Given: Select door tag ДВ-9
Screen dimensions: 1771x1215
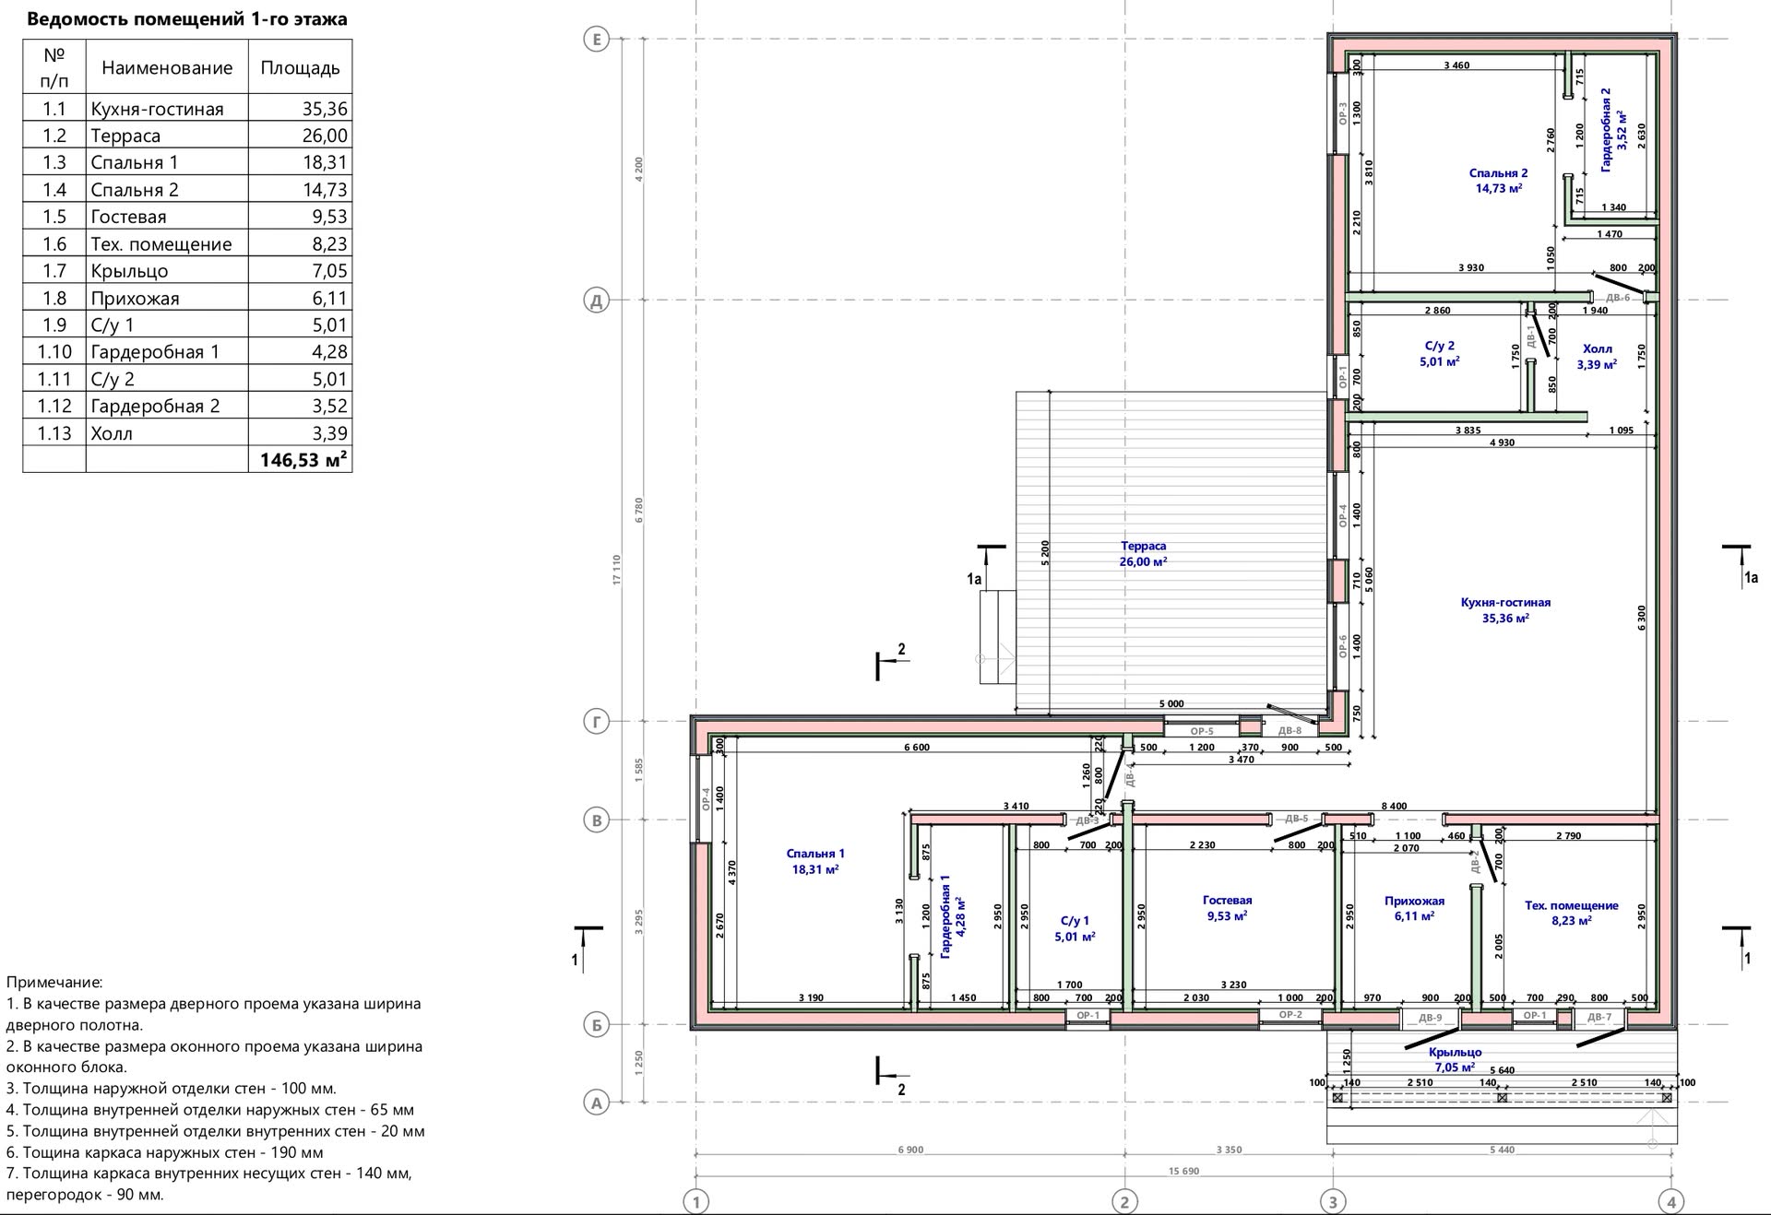Looking at the screenshot, I should point(1431,1018).
